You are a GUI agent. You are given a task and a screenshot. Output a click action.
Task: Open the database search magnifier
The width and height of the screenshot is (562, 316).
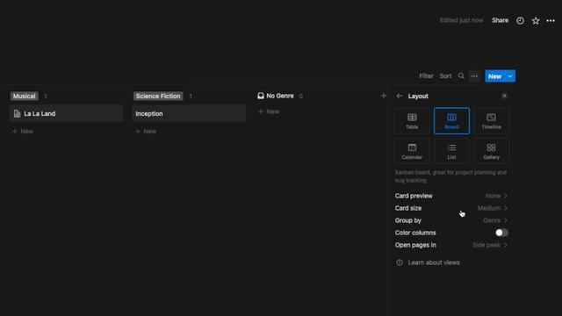[x=461, y=76]
